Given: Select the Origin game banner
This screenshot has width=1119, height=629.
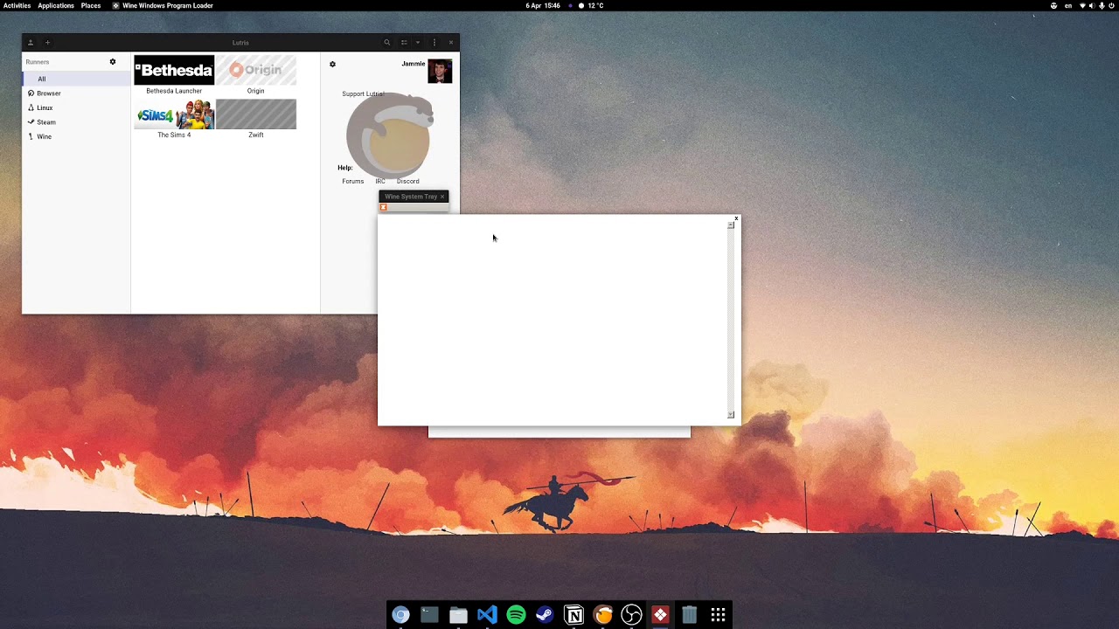Looking at the screenshot, I should [x=256, y=70].
